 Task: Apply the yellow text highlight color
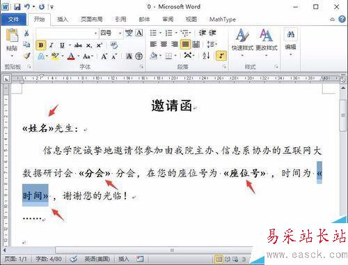point(55,56)
